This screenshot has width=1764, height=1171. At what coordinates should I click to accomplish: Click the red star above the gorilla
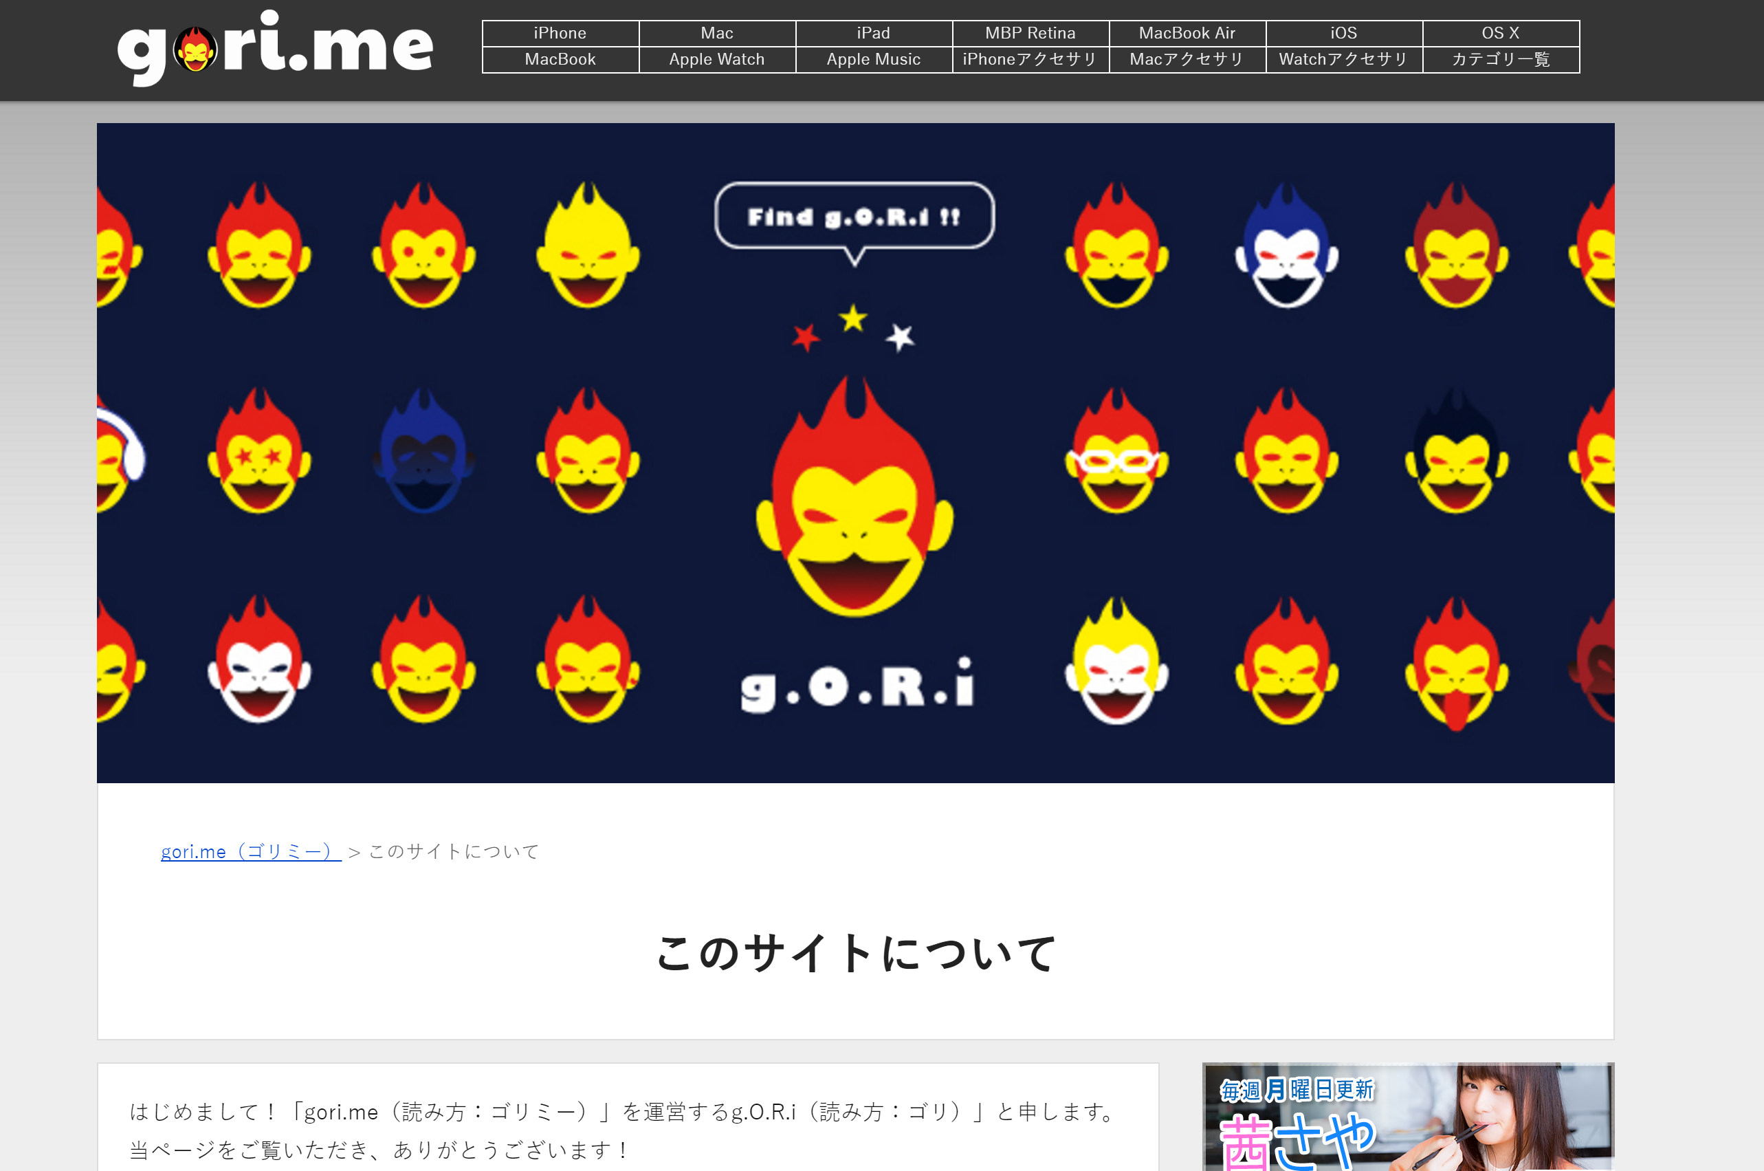coord(806,338)
